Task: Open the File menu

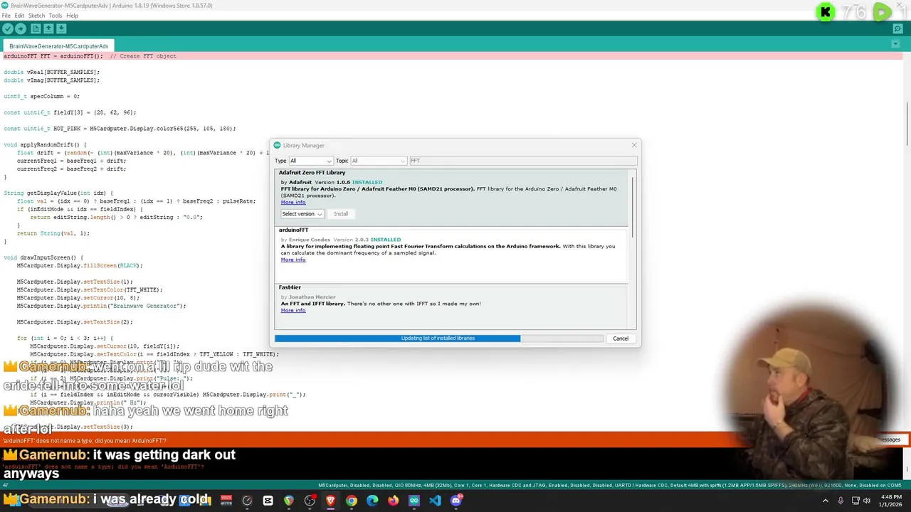Action: pos(6,16)
